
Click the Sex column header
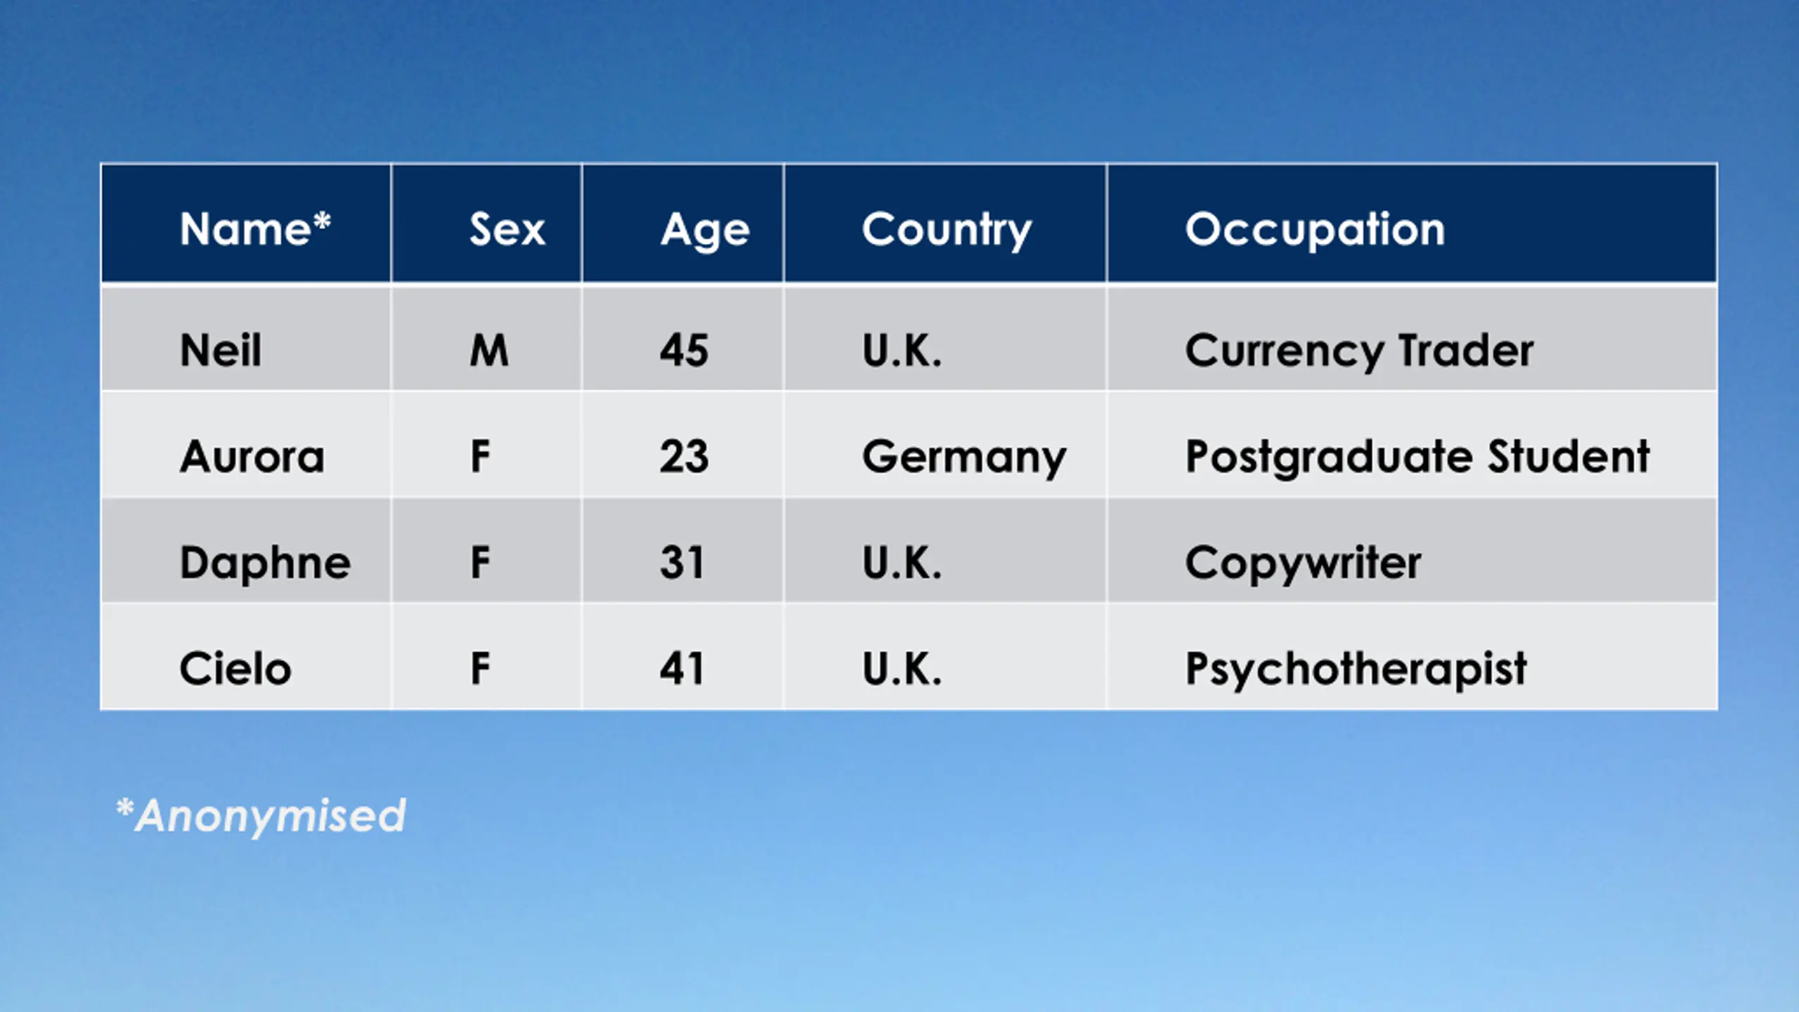coord(486,224)
